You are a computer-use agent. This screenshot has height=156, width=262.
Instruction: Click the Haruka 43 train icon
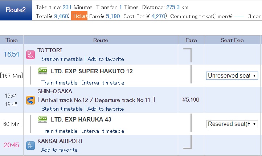42,119
